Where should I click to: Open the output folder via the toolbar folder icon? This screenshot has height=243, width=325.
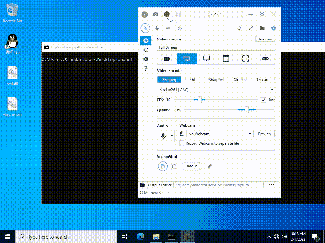[x=262, y=28]
